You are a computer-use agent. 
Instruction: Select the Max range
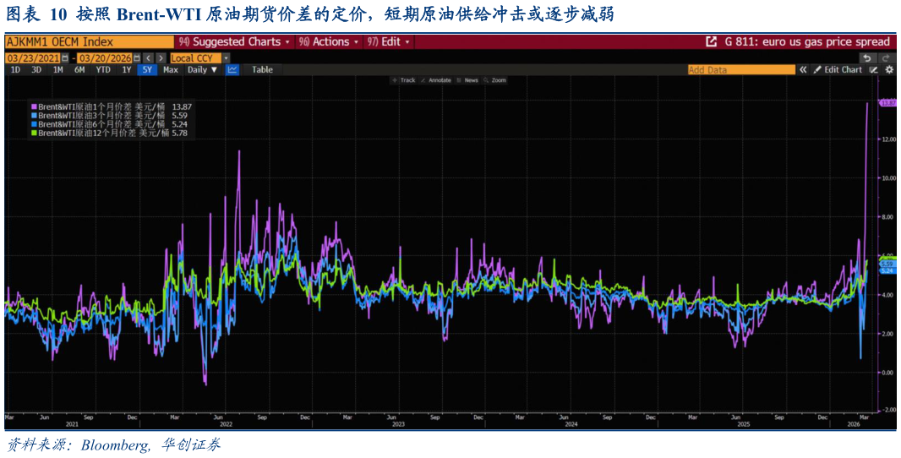pos(170,69)
